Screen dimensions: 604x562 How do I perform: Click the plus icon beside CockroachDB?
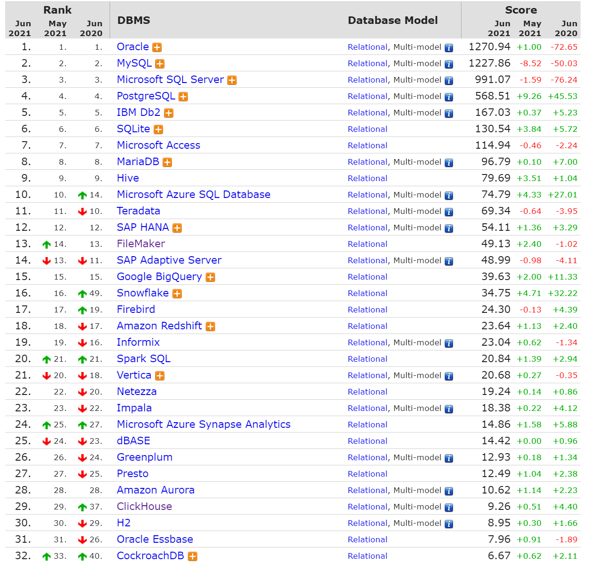point(192,556)
